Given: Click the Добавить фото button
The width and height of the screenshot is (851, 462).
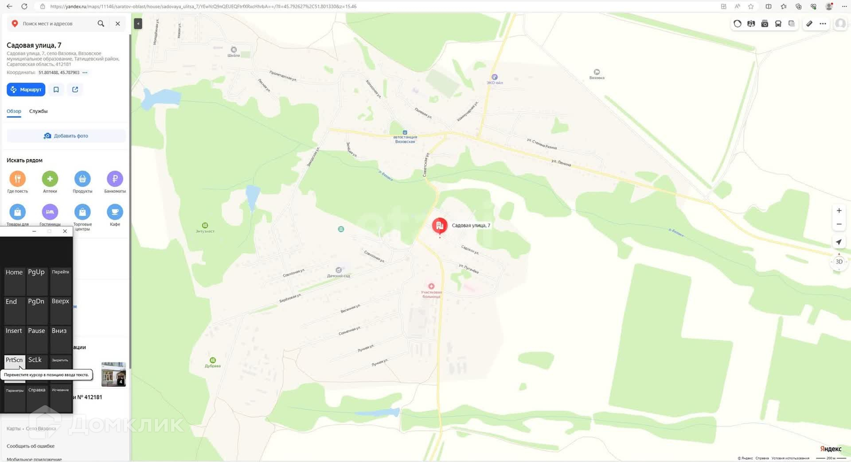Looking at the screenshot, I should coord(66,136).
